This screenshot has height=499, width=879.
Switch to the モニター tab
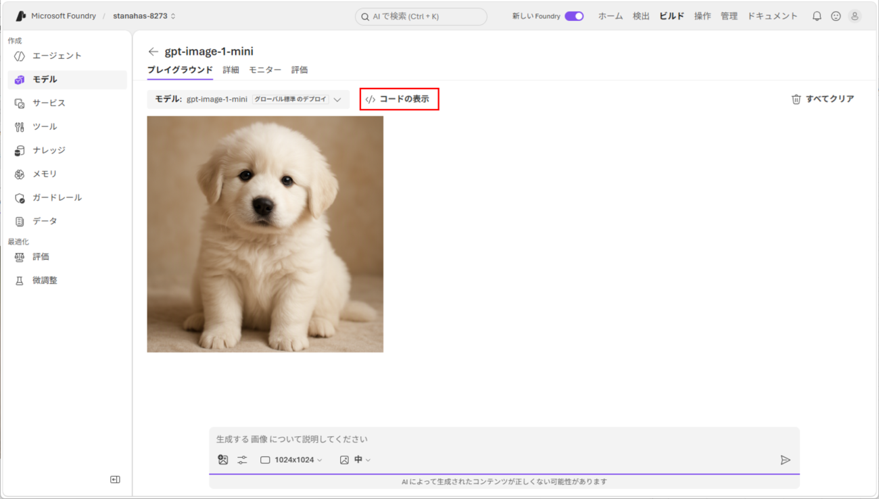tap(265, 70)
